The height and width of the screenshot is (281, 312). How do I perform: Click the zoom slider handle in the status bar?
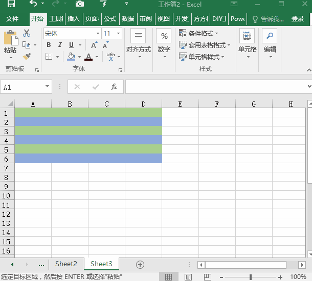(251, 277)
